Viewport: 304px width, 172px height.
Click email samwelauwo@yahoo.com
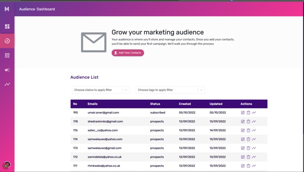[105, 139]
